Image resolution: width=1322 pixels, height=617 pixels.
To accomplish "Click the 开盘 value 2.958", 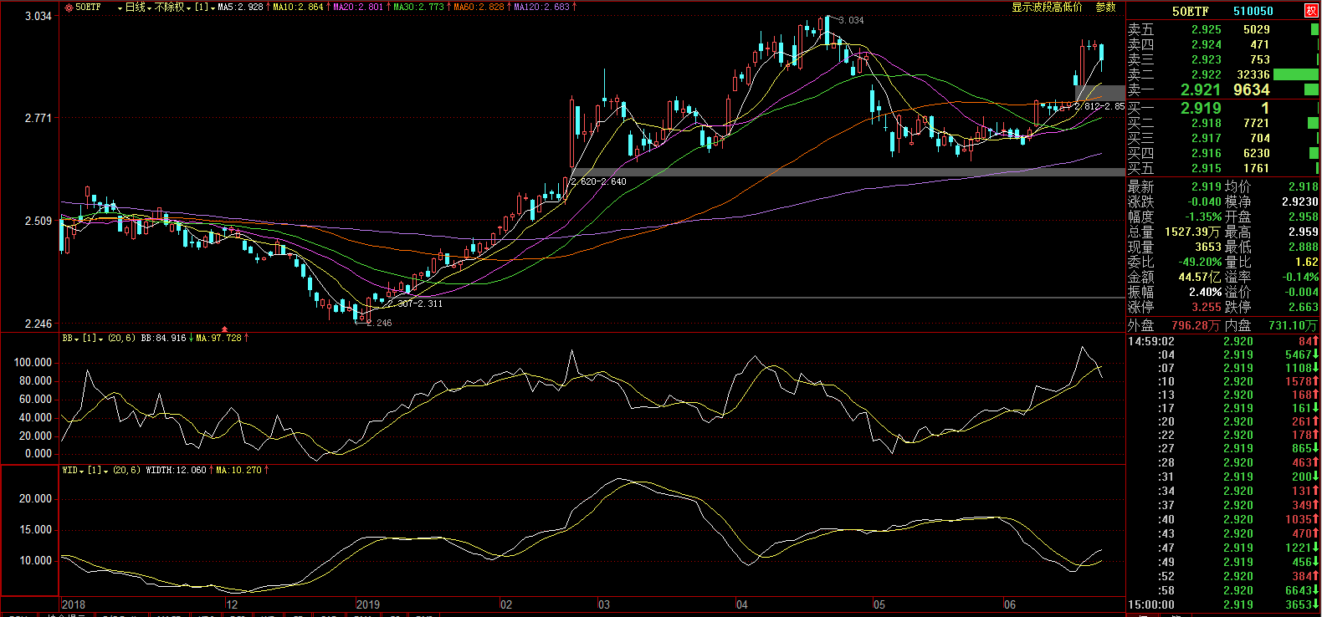I will pyautogui.click(x=1304, y=217).
